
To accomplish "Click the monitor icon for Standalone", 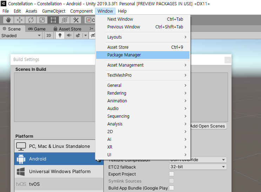I will pyautogui.click(x=21, y=146).
